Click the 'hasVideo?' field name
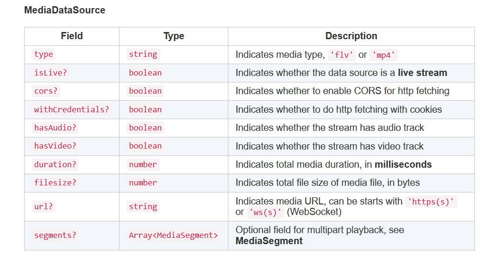The width and height of the screenshot is (495, 258). tap(55, 146)
